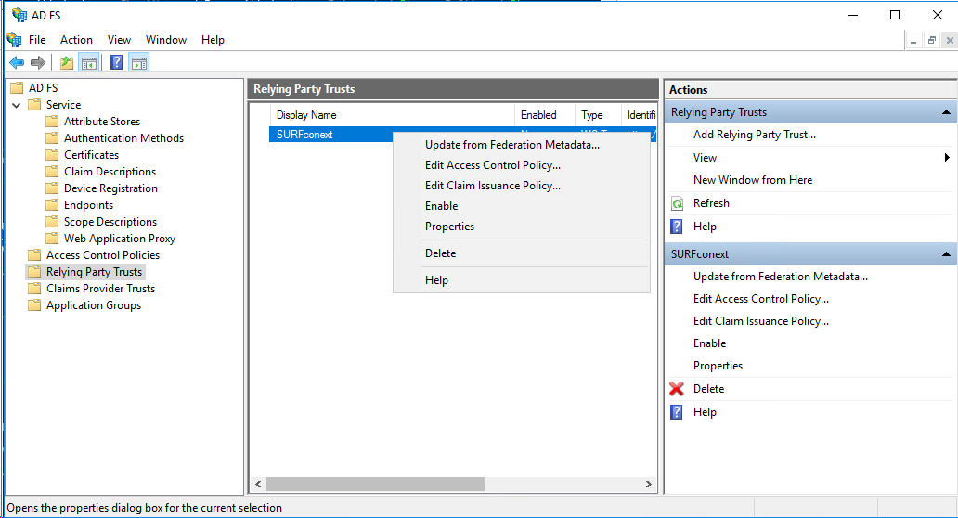Click the horizontal scrollbar thumb in list
The image size is (958, 518).
point(375,484)
